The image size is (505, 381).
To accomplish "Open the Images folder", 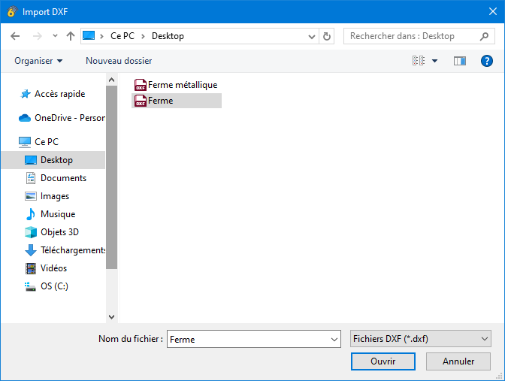I will pos(55,196).
